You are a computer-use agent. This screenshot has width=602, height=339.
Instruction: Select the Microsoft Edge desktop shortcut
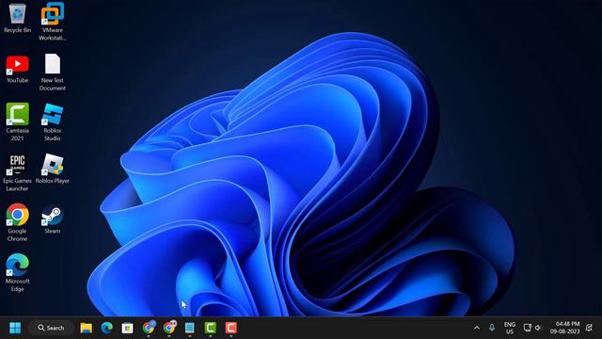coord(17,272)
